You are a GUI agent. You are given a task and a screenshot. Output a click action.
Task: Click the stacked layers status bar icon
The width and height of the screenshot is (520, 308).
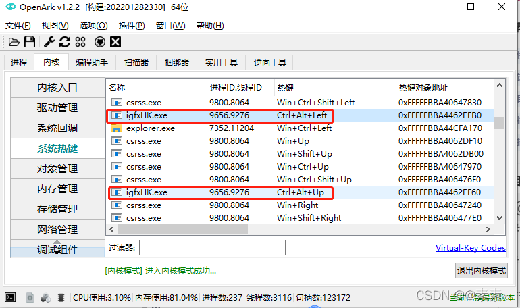click(x=61, y=297)
